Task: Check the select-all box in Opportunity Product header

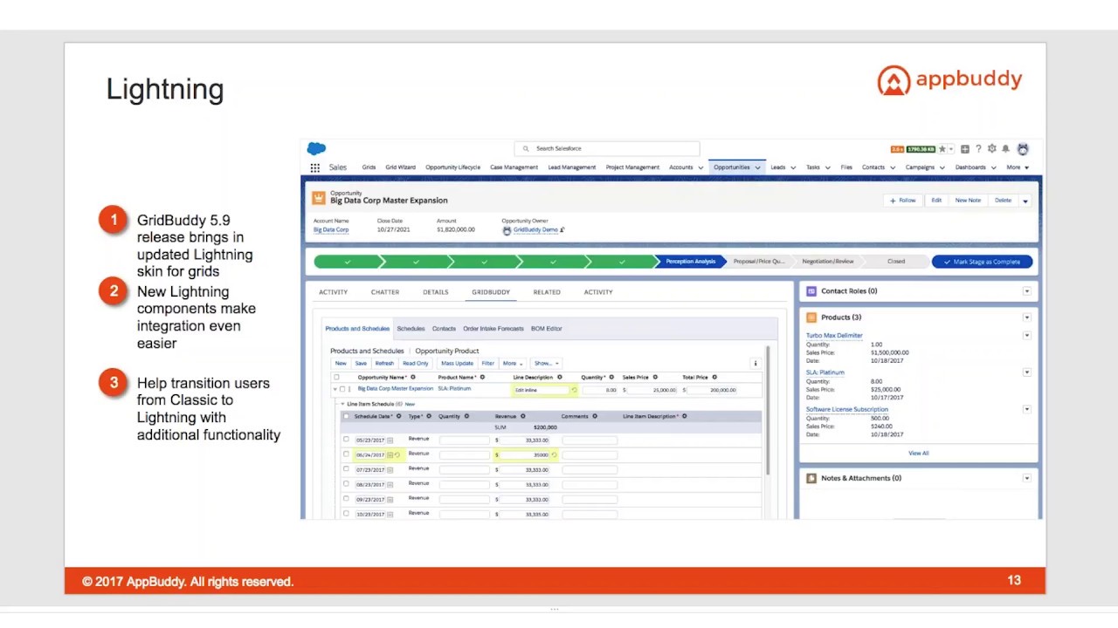Action: pyautogui.click(x=336, y=378)
